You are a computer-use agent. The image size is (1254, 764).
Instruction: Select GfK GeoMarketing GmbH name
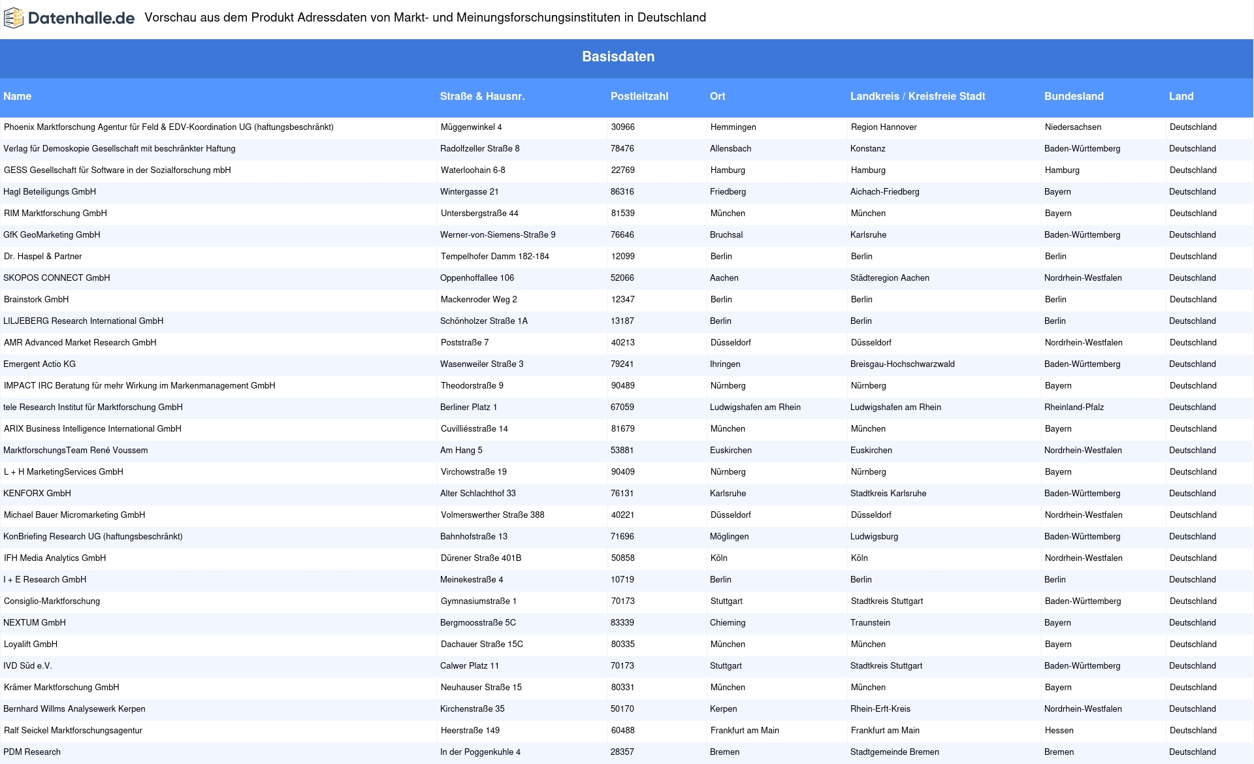52,235
